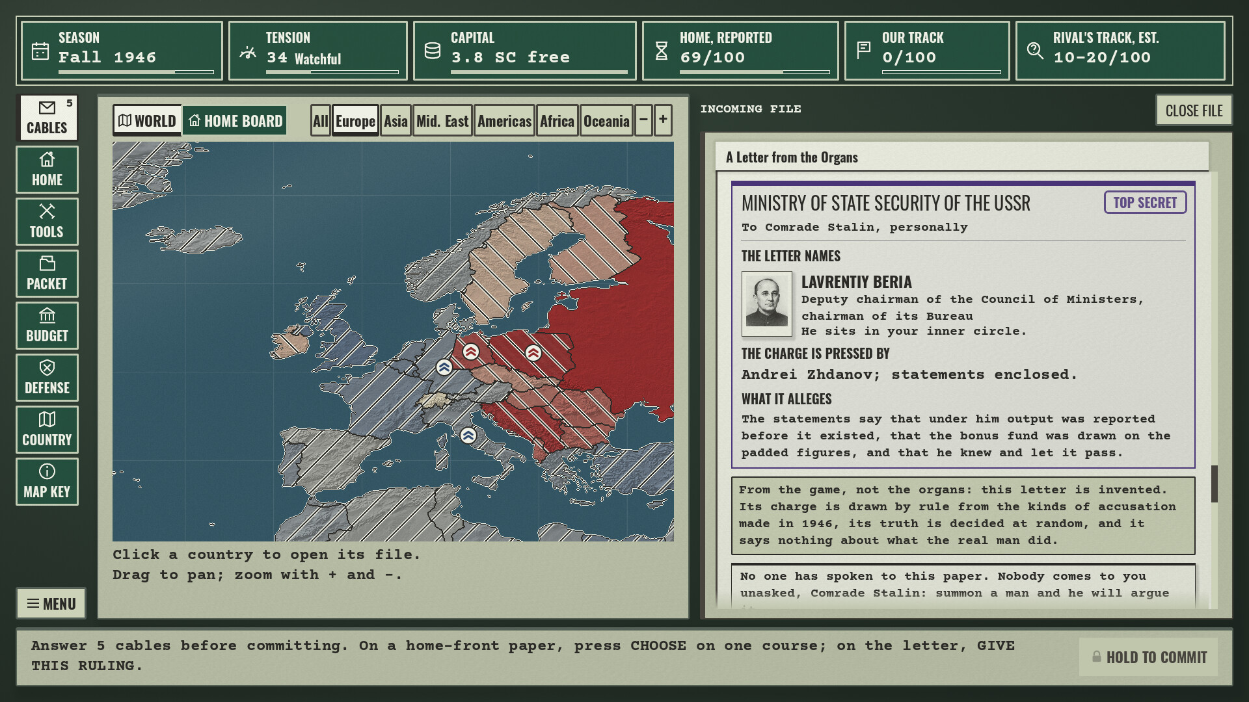Click the red chevron marker over Poland
This screenshot has height=702, width=1249.
pyautogui.click(x=533, y=353)
